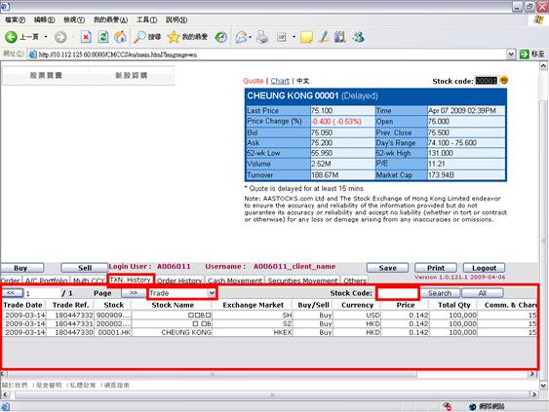Screen dimensions: 549x412
Task: Switch to the TXN. History tab
Action: 131,280
